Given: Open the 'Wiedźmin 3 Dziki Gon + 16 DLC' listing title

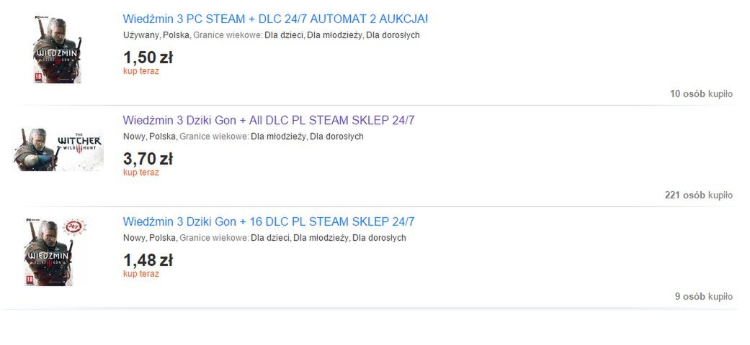Looking at the screenshot, I should [x=269, y=221].
